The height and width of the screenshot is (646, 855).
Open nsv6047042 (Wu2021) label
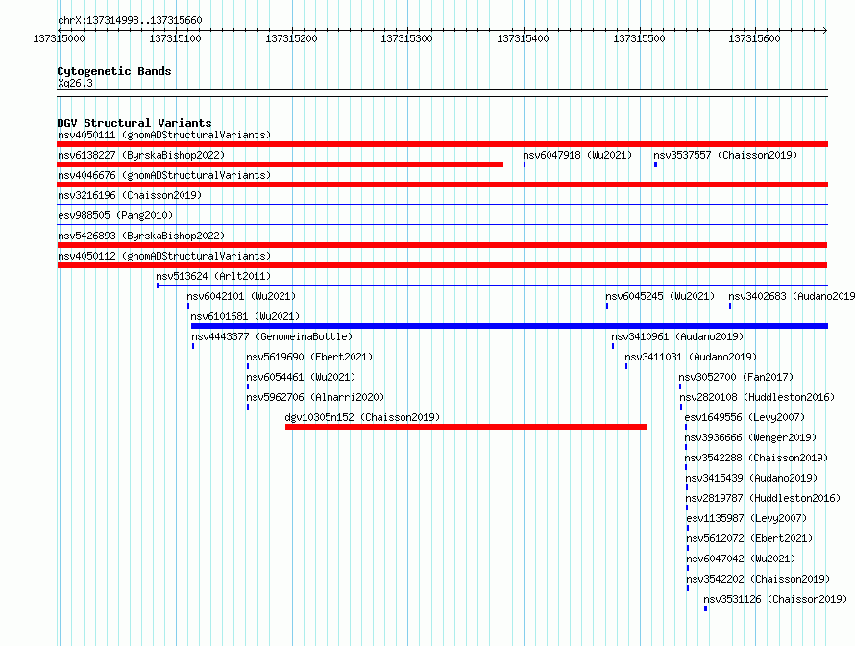[741, 559]
